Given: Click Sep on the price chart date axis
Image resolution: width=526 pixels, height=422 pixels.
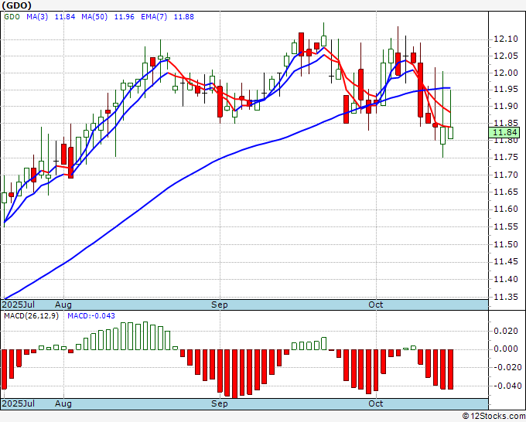Looking at the screenshot, I should click(x=220, y=305).
